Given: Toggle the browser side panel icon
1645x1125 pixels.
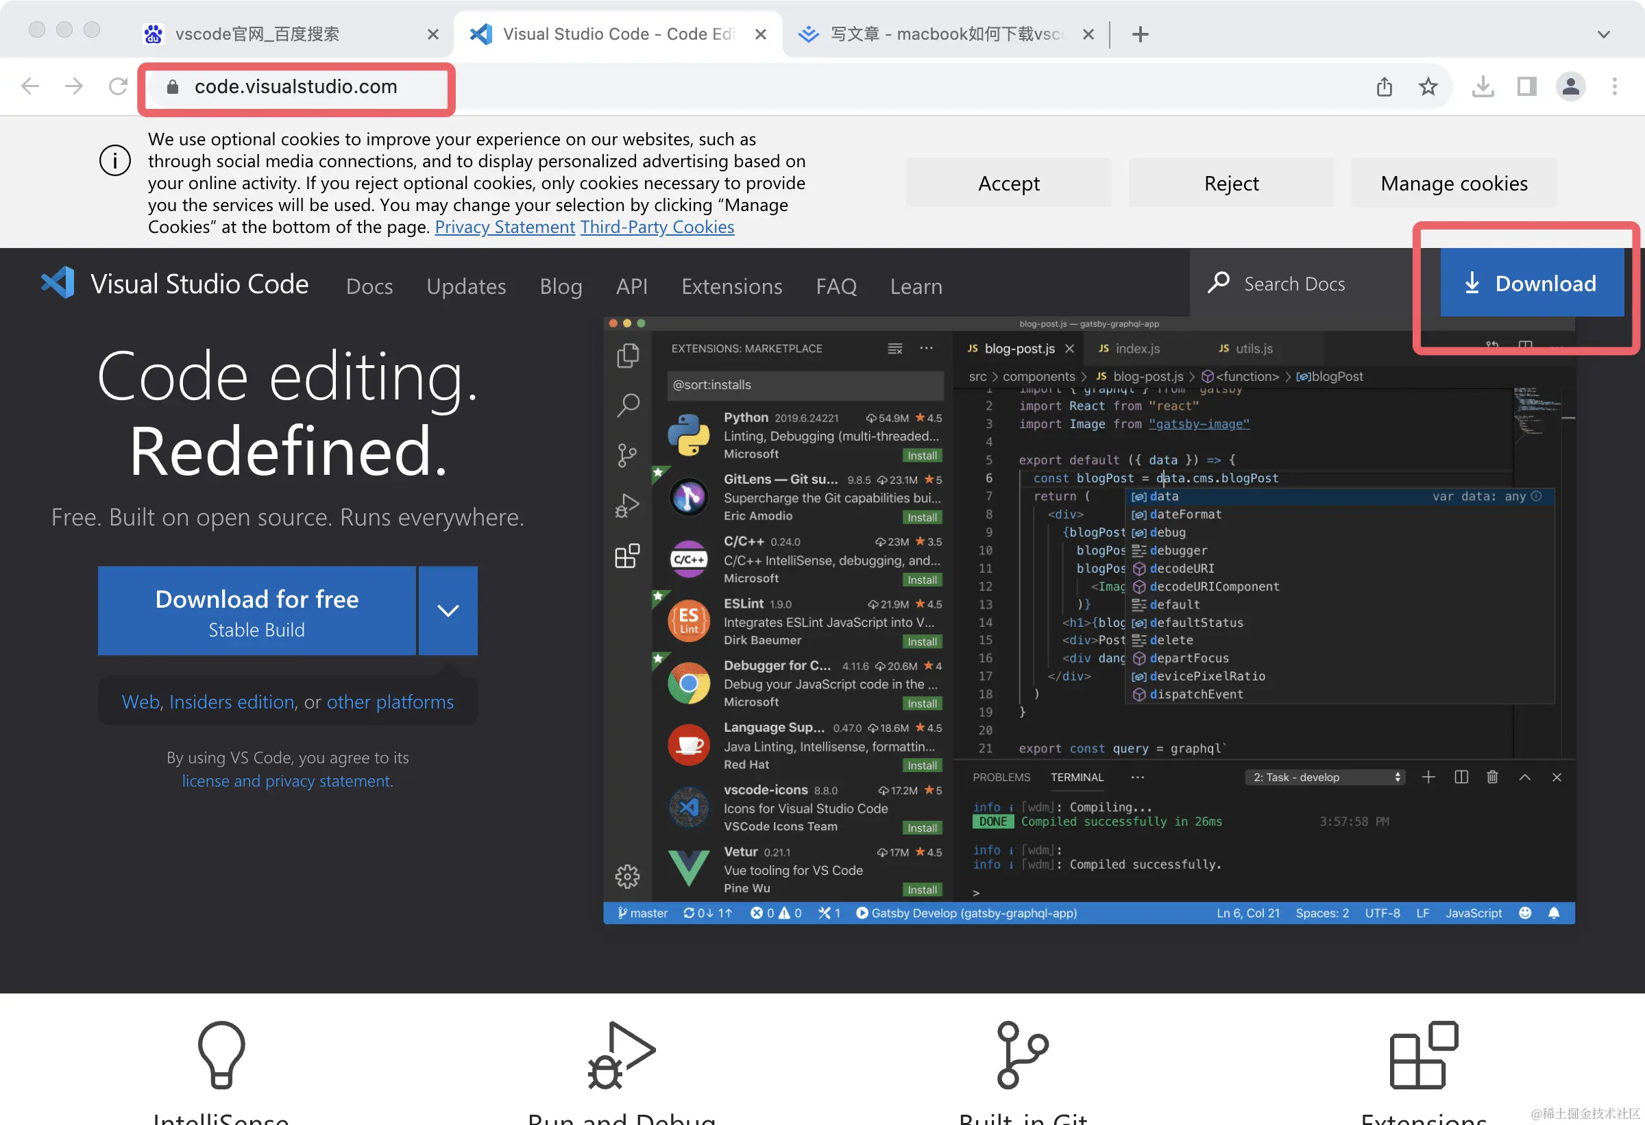Looking at the screenshot, I should [1526, 87].
